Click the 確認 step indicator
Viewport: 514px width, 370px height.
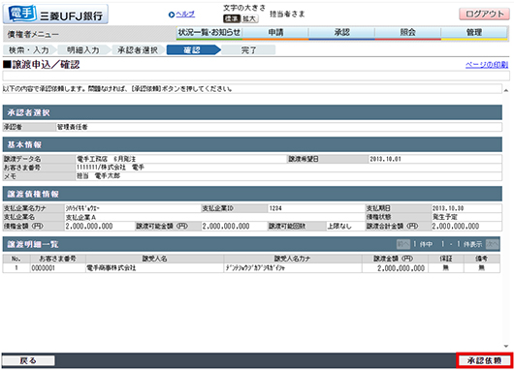192,50
